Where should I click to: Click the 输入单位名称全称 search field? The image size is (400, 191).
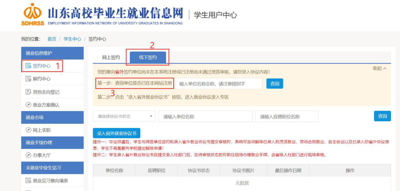pyautogui.click(x=218, y=84)
